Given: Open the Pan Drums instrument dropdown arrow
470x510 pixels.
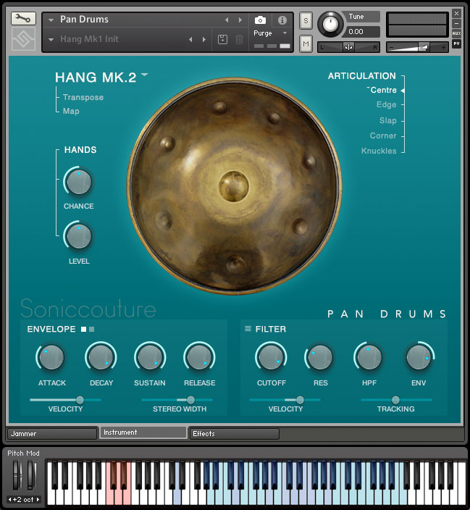Looking at the screenshot, I should pos(51,20).
